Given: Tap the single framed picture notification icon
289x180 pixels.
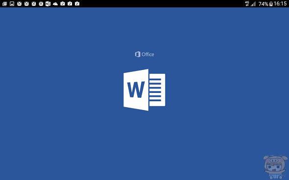Looking at the screenshot, I should coord(12,4).
